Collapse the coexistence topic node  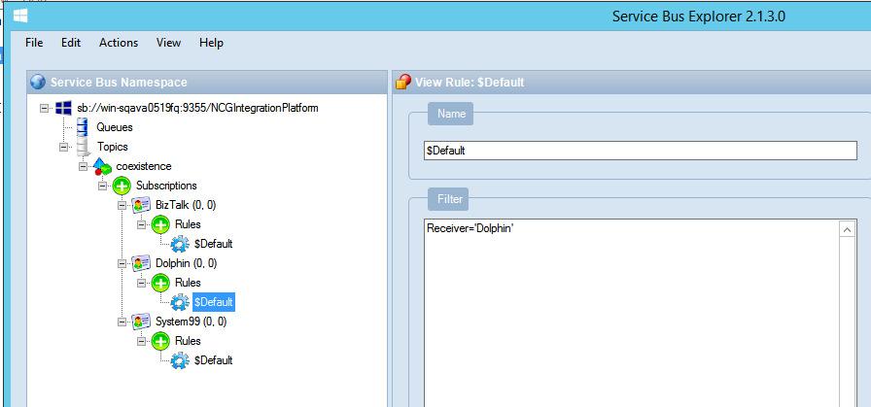(84, 166)
